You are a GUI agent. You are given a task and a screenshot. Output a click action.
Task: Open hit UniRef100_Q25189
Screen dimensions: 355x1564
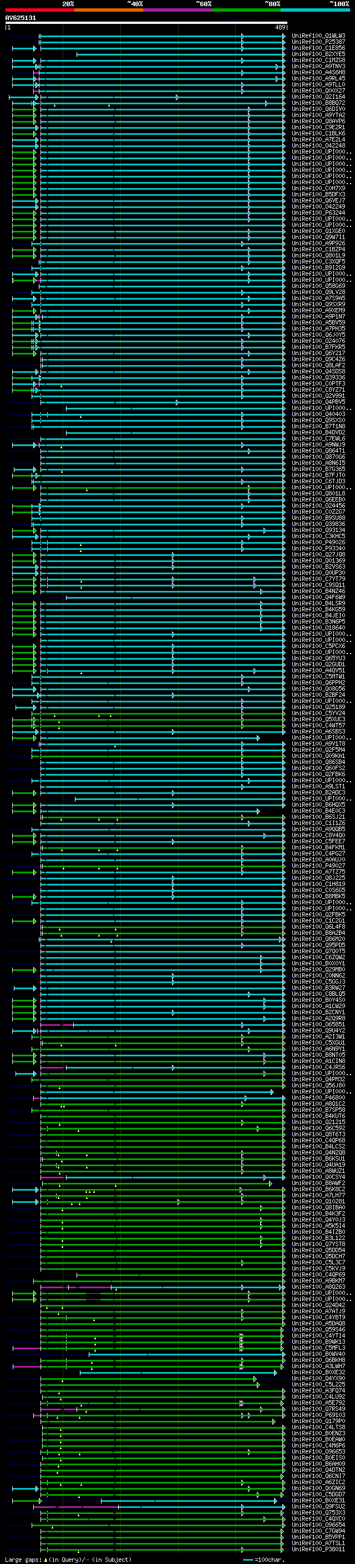point(318,707)
